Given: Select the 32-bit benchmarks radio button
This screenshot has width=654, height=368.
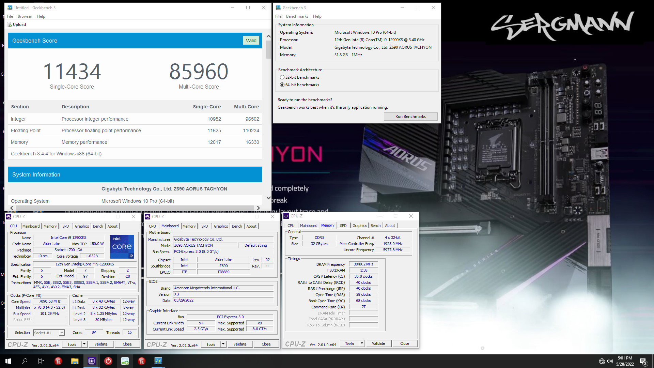Looking at the screenshot, I should 282,77.
